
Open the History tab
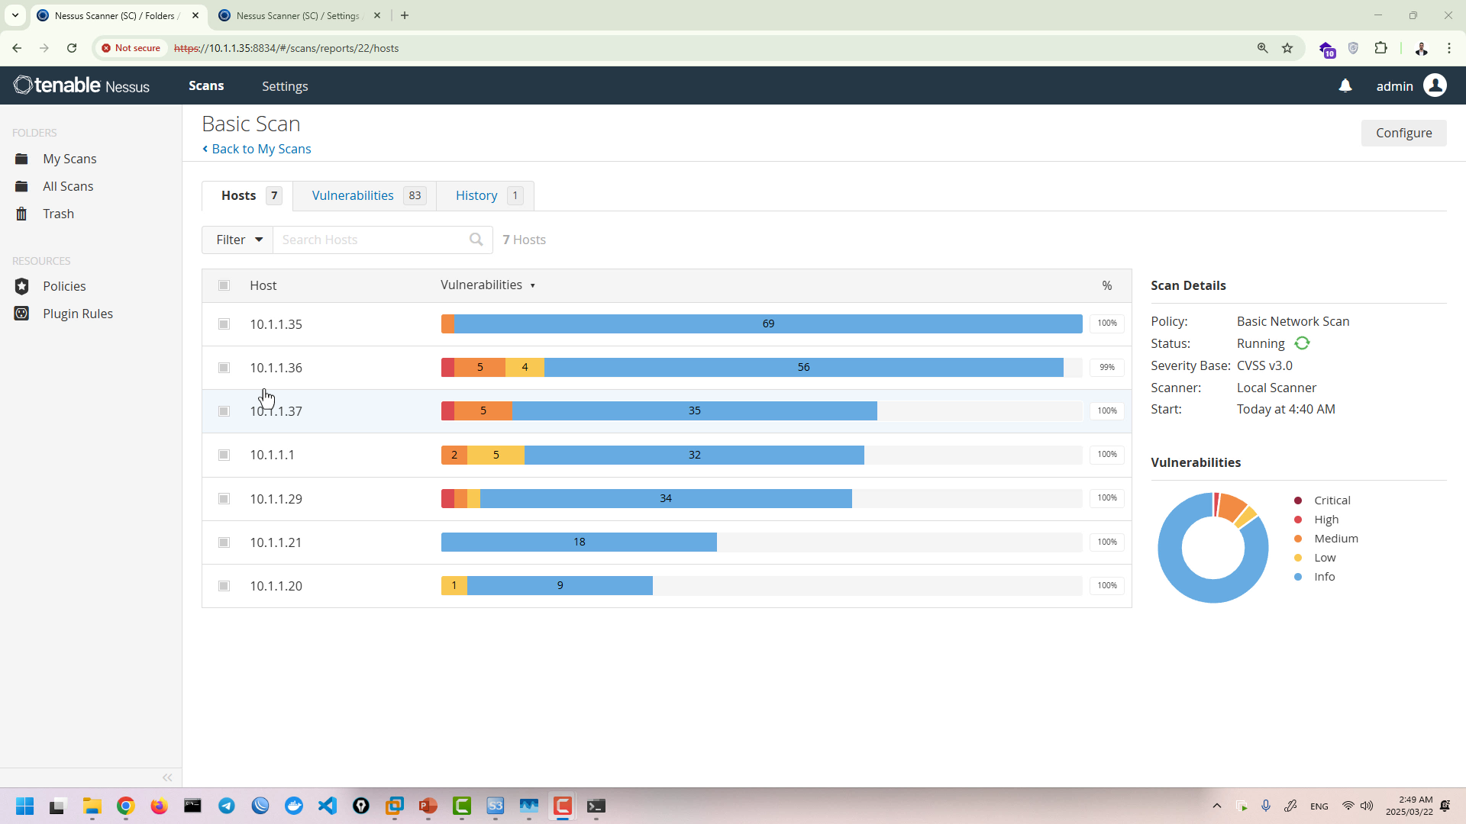(x=476, y=195)
